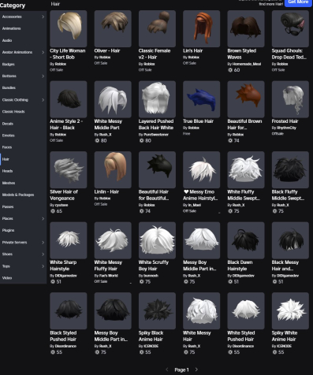
Task: View the Black Dawn Hairstyle thumbnail
Action: click(x=246, y=240)
